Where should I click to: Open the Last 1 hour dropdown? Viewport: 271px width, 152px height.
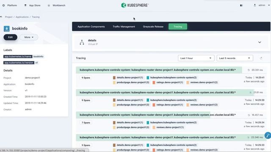point(196,58)
